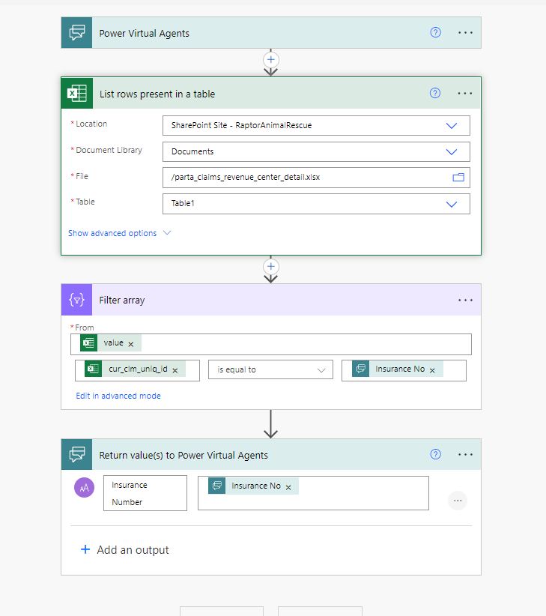The image size is (546, 616).
Task: Remove the value token from the From field
Action: tap(130, 343)
